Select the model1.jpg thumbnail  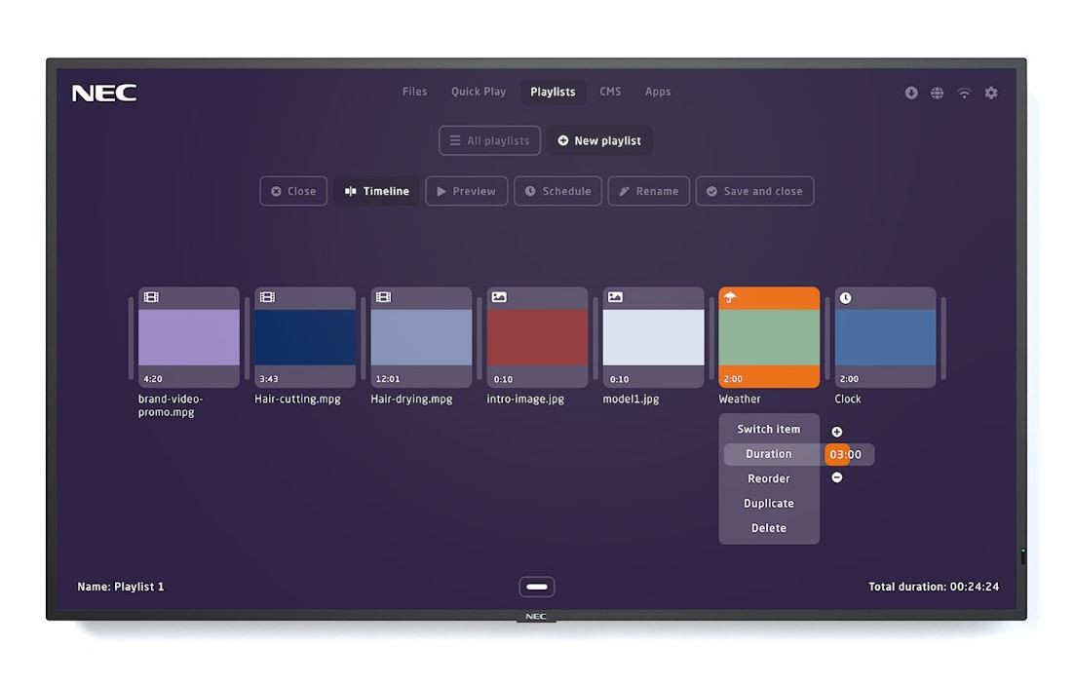click(x=653, y=337)
